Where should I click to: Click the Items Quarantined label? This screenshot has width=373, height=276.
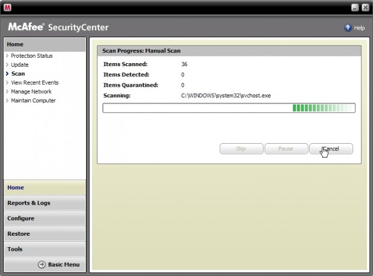point(131,85)
